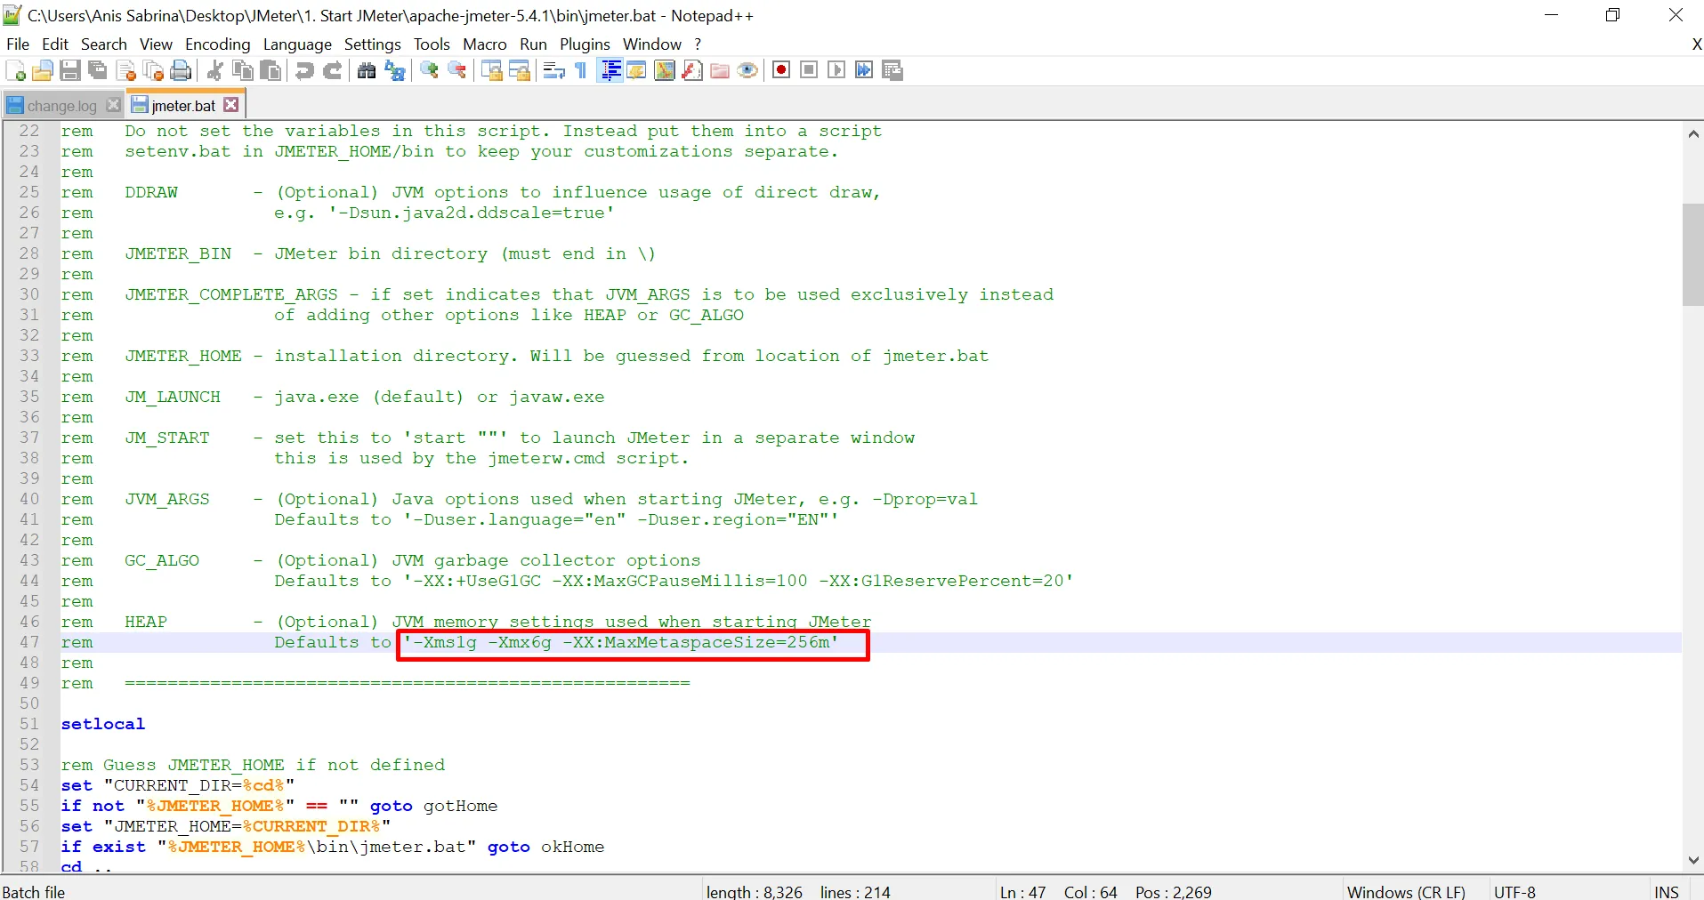Open the Search menu
This screenshot has height=900, width=1704.
pos(104,44)
